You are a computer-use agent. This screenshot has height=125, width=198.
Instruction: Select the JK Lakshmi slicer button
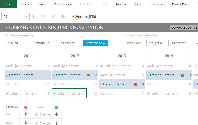[x=69, y=43]
